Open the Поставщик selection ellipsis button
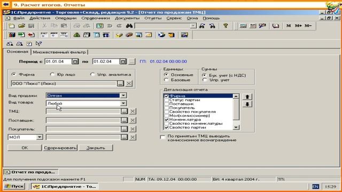Image resolution: width=342 pixels, height=192 pixels. coord(124,120)
